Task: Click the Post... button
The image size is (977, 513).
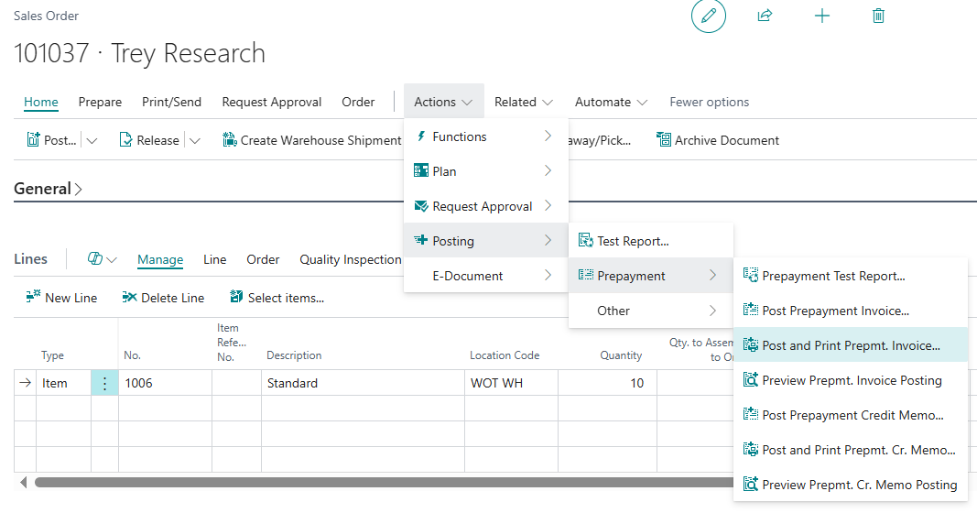Action: (x=51, y=140)
